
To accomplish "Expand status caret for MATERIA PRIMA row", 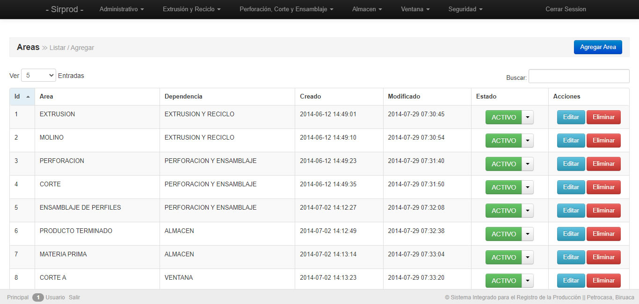I will point(528,257).
